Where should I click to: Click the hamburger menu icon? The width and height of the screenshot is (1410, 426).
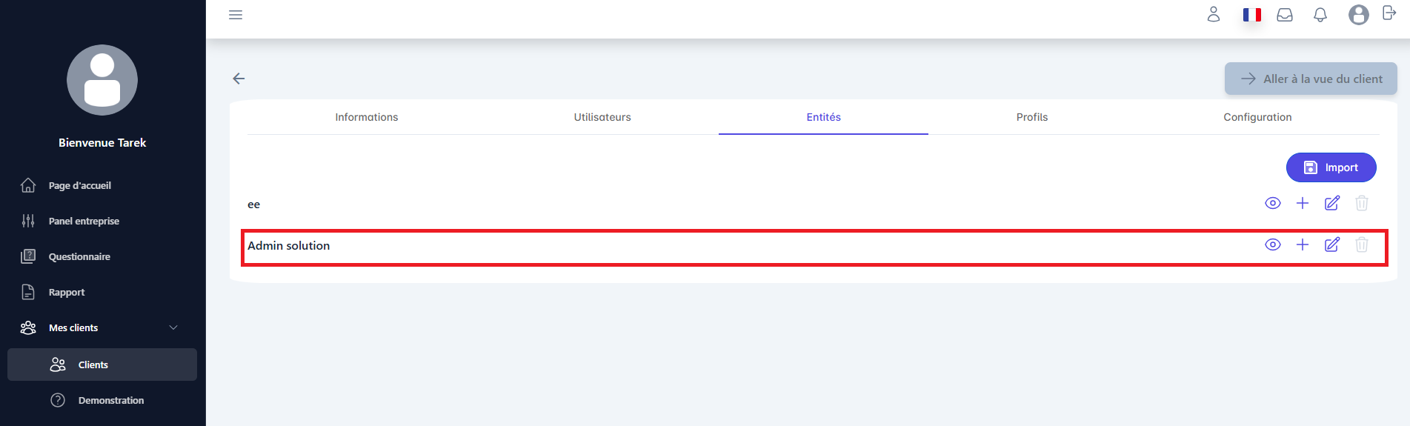coord(236,15)
